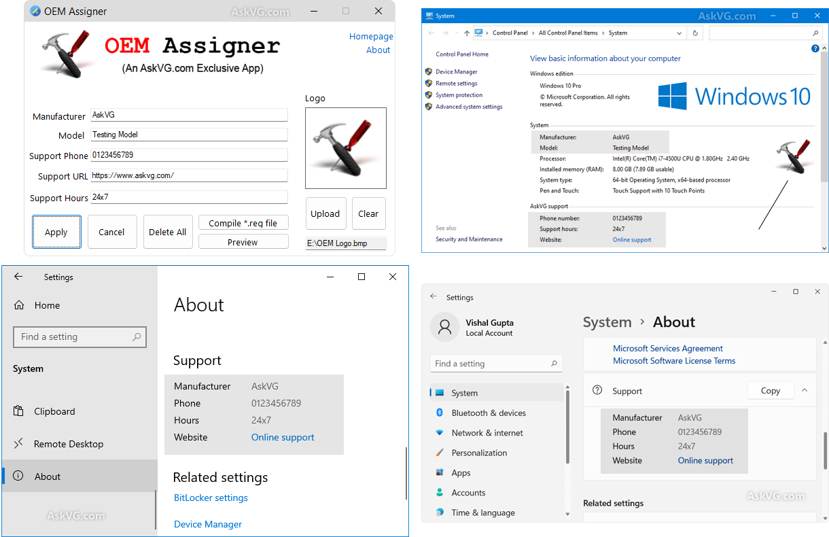Click the forward arrow in System control panel
This screenshot has height=537, width=829.
click(x=446, y=33)
